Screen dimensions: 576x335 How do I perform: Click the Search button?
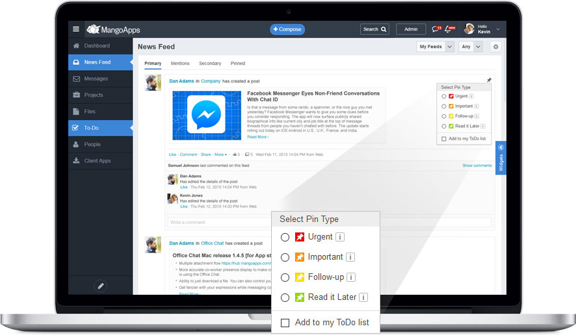[374, 29]
